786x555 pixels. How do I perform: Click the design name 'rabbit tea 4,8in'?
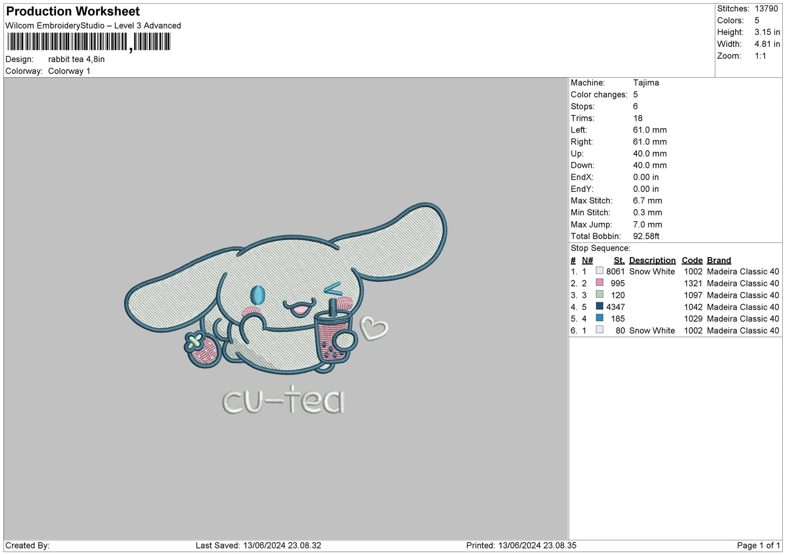76,59
